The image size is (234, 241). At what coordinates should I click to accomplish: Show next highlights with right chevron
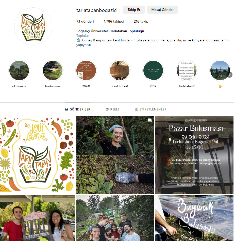(230, 75)
